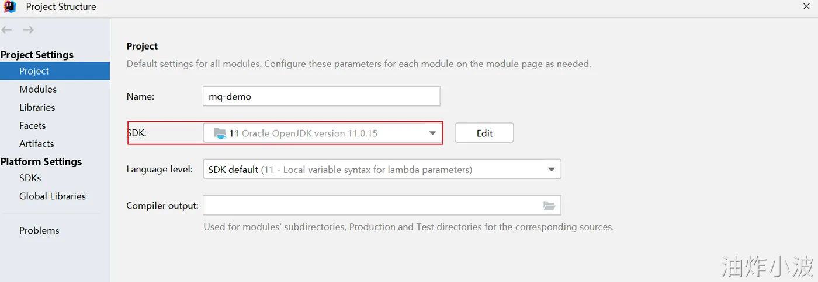Screen dimensions: 818x282
Task: Select Project in Project Settings
Action: (34, 71)
